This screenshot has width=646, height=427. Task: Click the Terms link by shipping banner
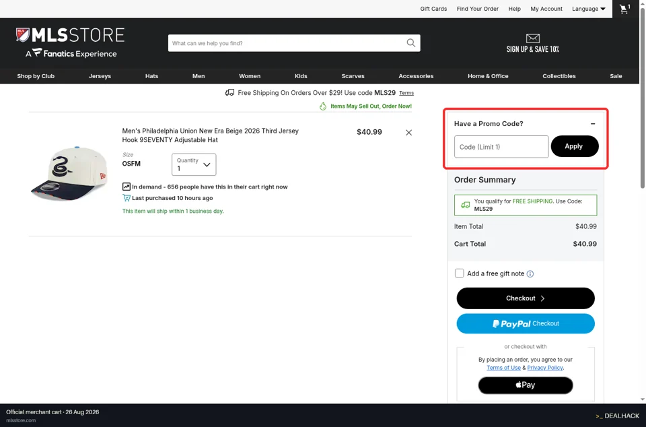coord(406,93)
